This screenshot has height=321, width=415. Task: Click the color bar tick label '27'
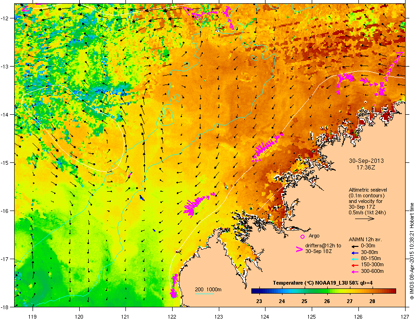point(349,301)
